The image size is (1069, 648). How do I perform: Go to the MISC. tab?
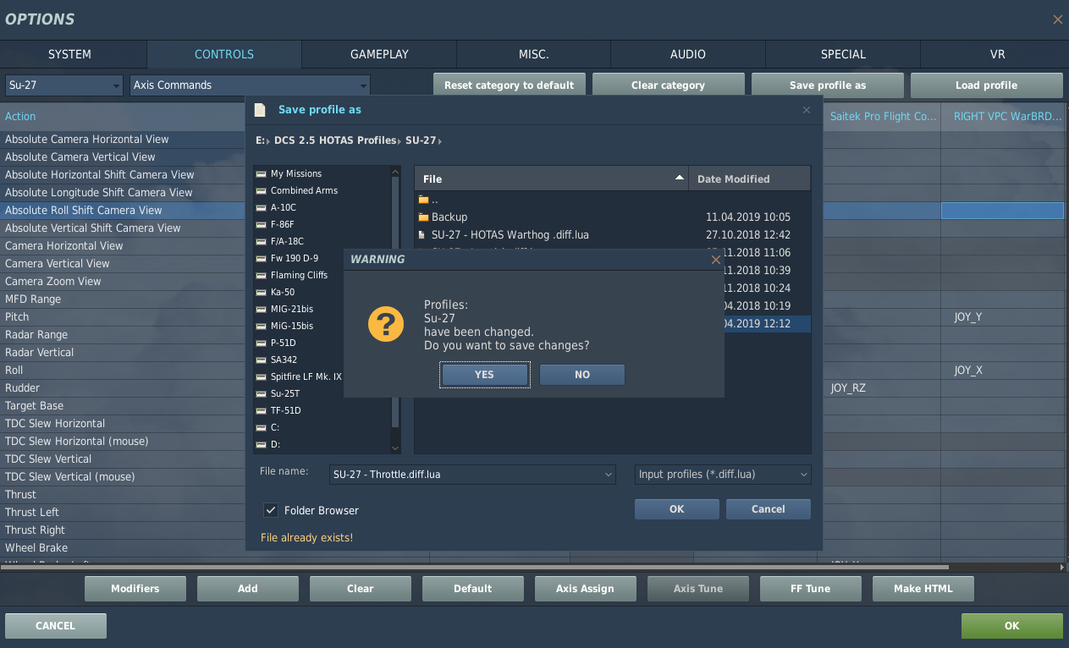coord(534,54)
